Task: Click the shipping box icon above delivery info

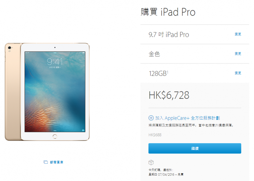Action: coord(151,162)
